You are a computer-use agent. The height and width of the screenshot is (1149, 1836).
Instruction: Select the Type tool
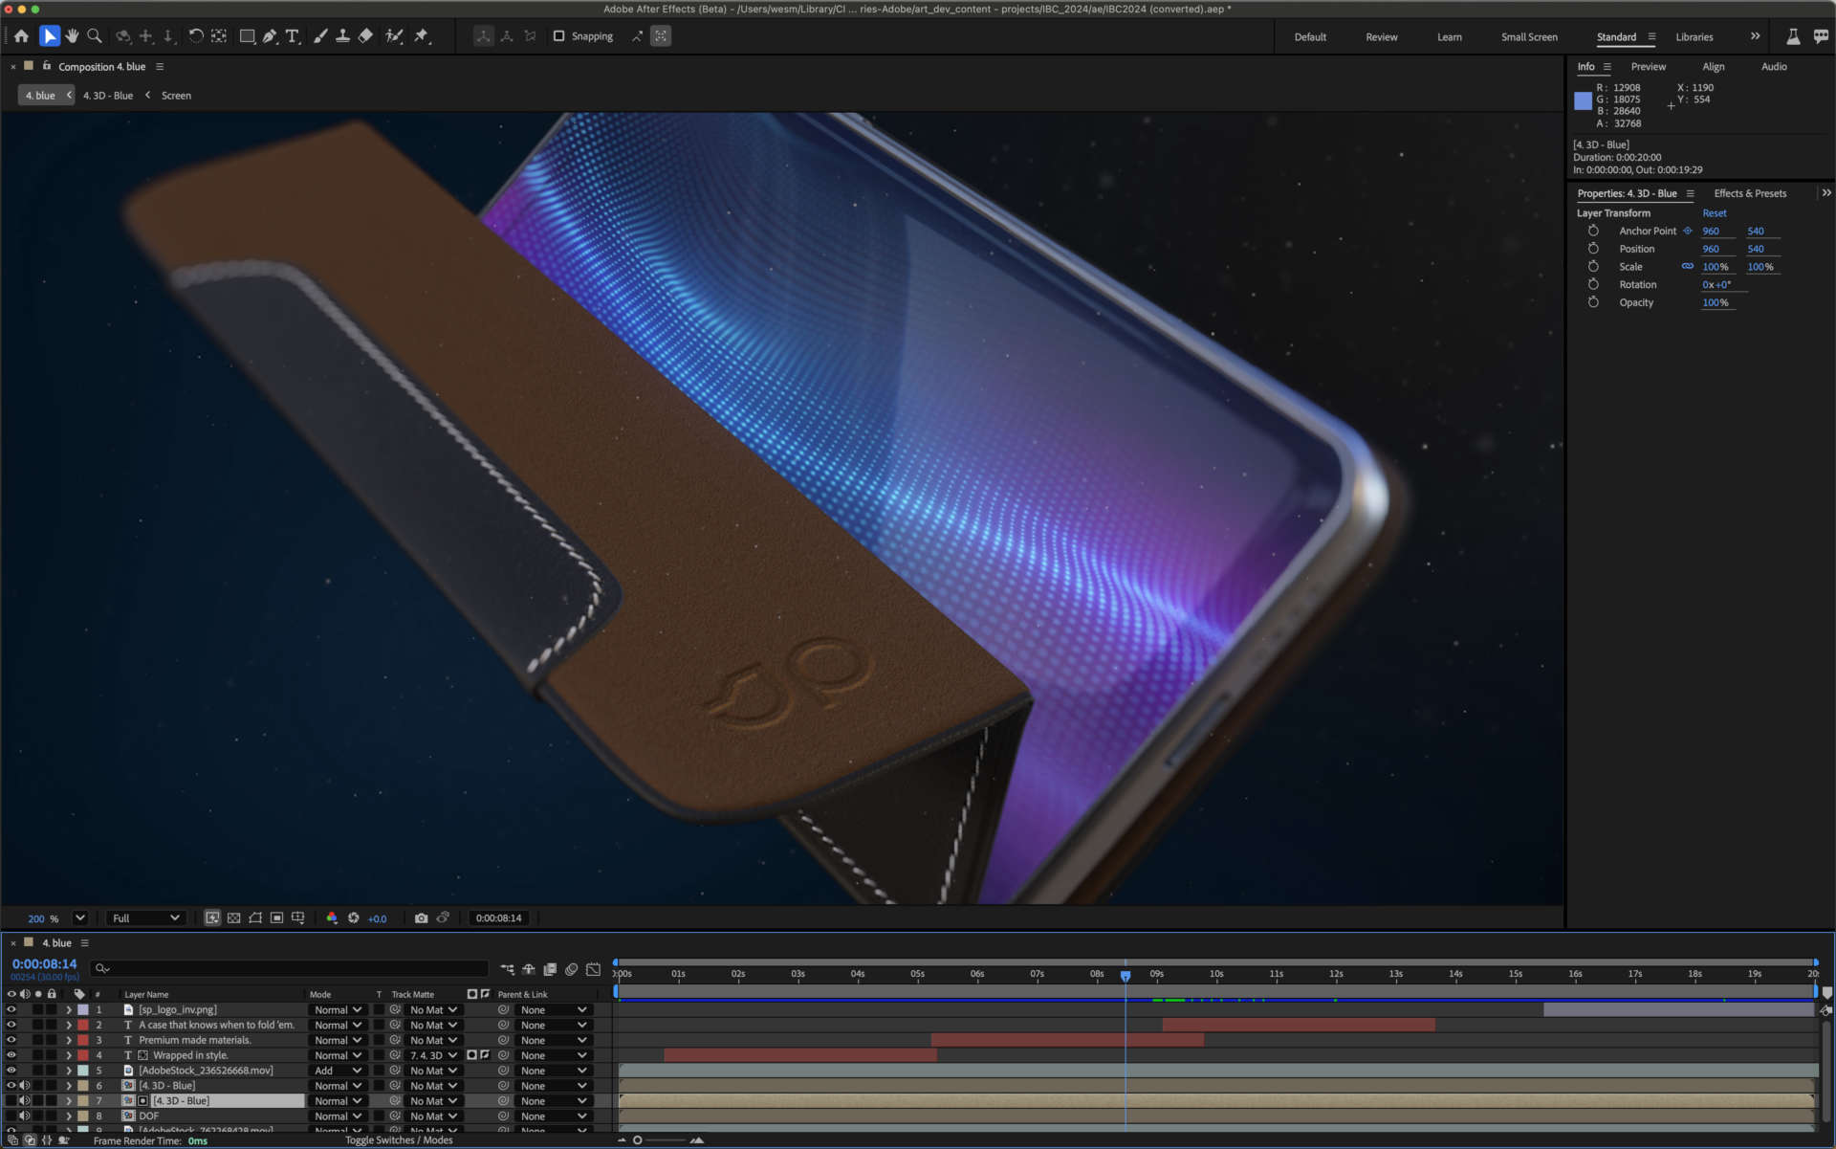pos(293,36)
